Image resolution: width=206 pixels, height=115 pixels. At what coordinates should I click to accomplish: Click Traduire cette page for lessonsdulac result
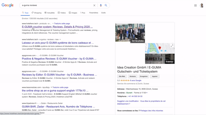pos(60,87)
